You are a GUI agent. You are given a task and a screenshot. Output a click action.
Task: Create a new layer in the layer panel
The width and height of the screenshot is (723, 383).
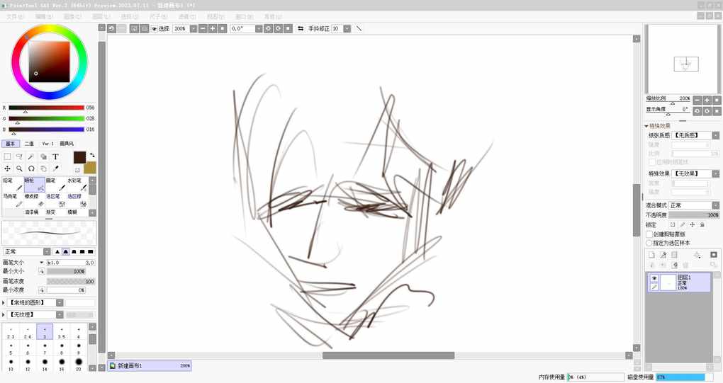pyautogui.click(x=651, y=255)
